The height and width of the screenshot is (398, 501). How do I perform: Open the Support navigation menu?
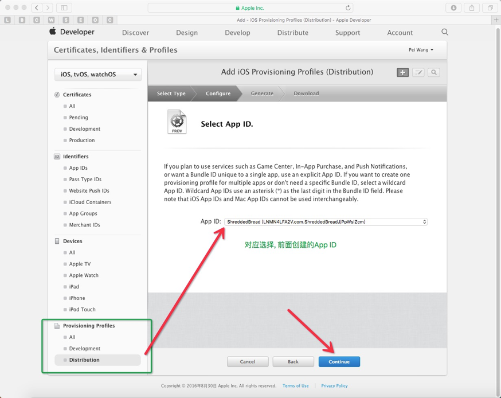(347, 33)
